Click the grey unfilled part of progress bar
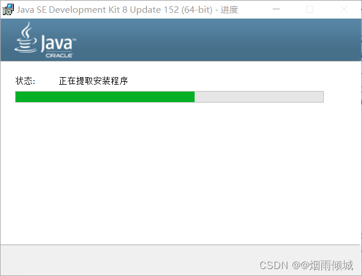 [x=259, y=97]
